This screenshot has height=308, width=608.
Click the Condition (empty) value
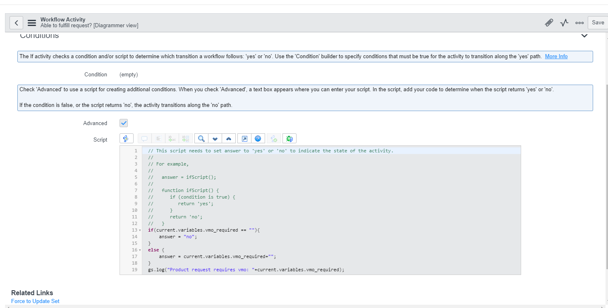coord(129,75)
